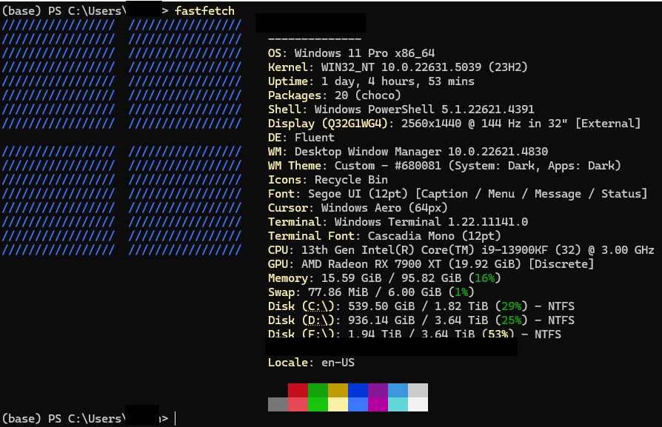
Task: Click the dark blue color block
Action: [358, 390]
